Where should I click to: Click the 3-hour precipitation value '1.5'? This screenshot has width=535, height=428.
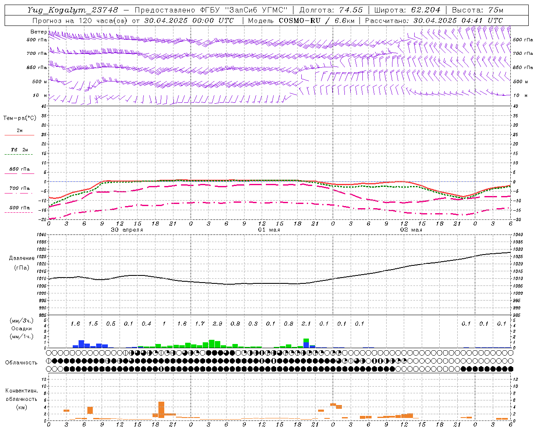[x=93, y=324]
